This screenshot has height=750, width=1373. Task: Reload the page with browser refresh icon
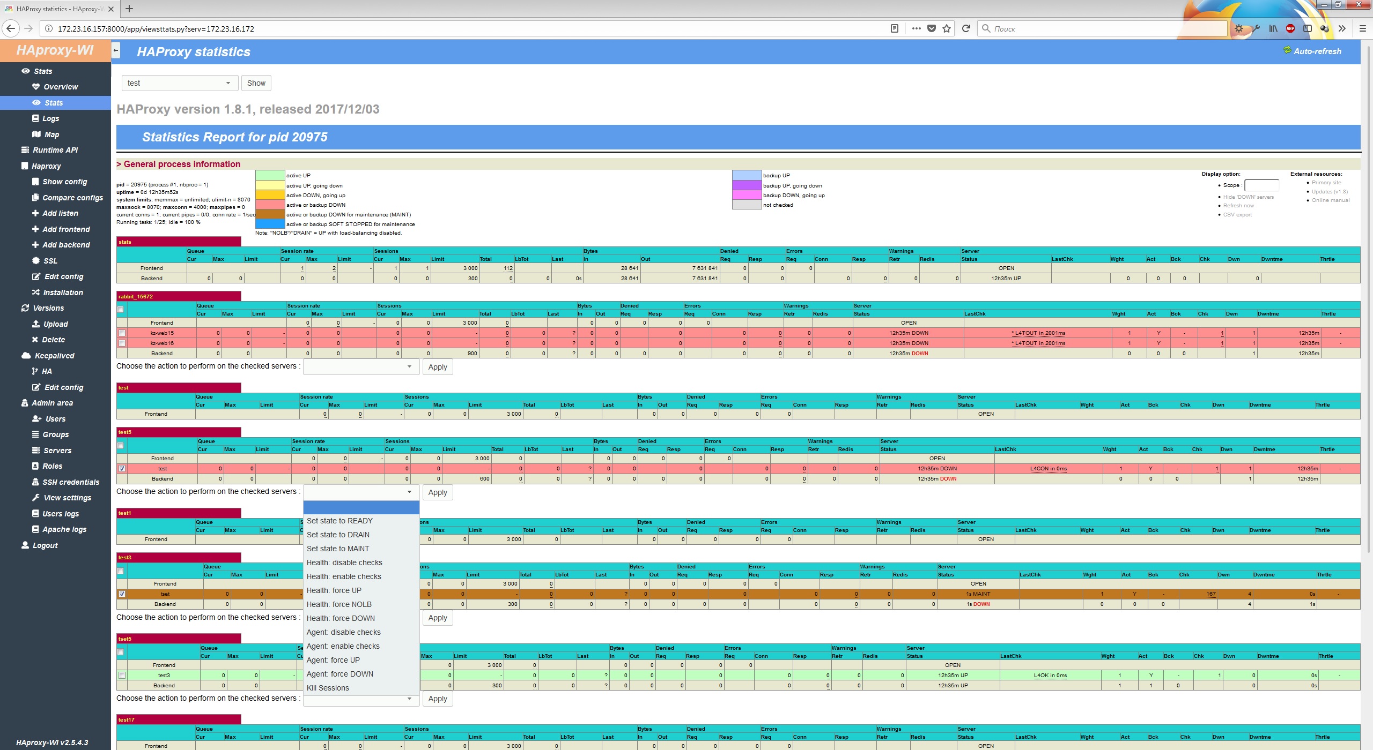pyautogui.click(x=966, y=28)
